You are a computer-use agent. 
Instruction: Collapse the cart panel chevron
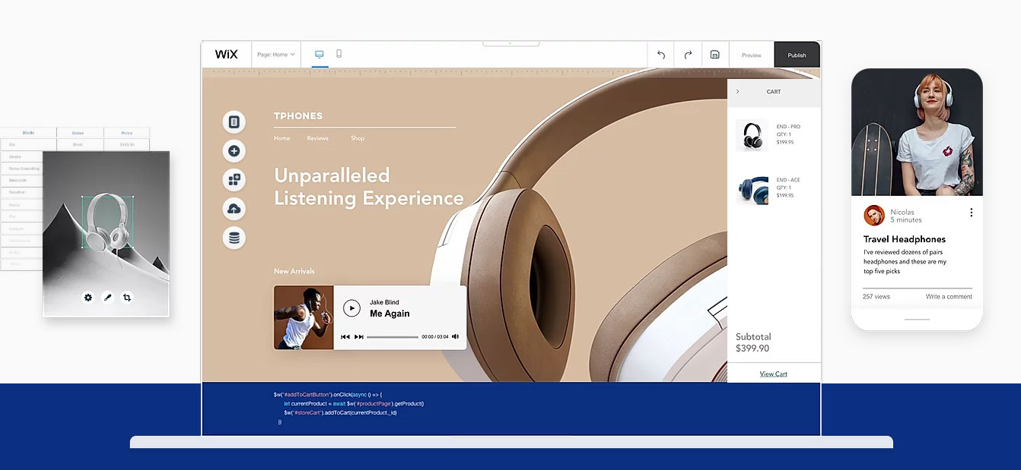pos(737,92)
